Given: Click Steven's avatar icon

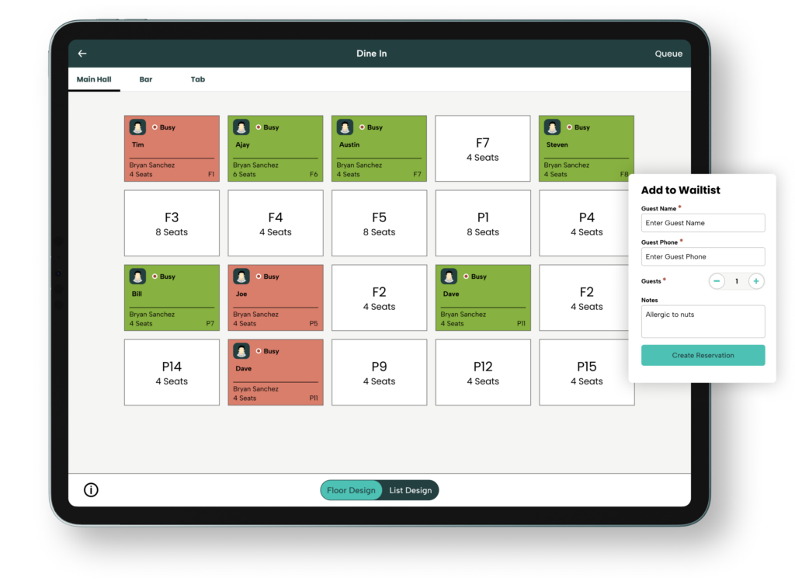Looking at the screenshot, I should click(x=552, y=127).
